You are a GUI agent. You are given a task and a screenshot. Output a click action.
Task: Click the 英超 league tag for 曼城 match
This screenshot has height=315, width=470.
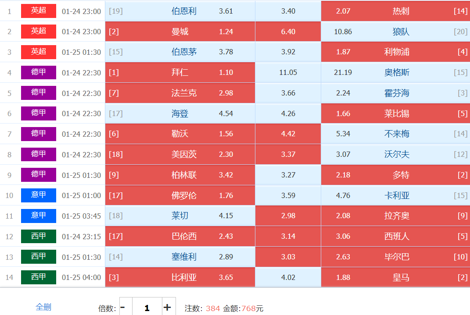39,32
